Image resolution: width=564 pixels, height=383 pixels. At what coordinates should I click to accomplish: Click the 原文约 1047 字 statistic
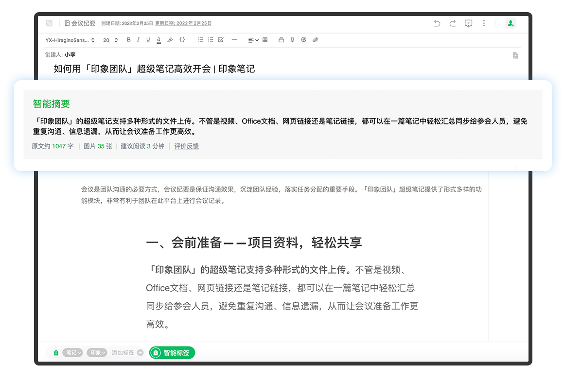point(53,146)
